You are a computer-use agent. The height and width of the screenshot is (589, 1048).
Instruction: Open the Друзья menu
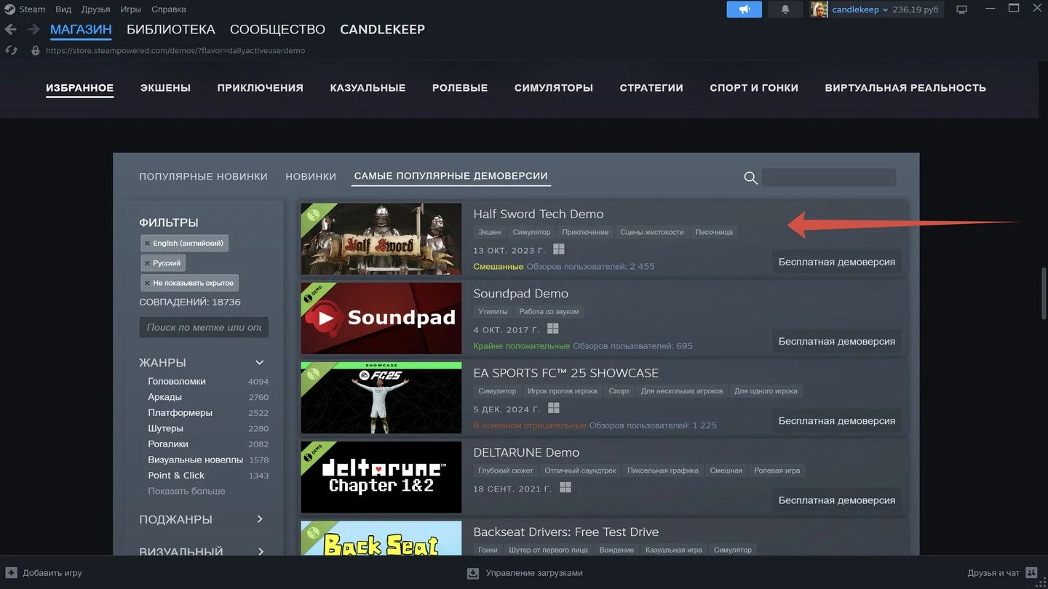click(96, 9)
